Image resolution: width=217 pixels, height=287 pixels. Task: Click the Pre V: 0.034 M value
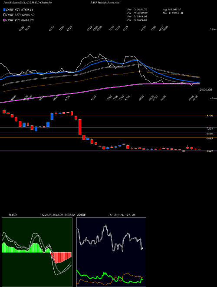pos(173,13)
